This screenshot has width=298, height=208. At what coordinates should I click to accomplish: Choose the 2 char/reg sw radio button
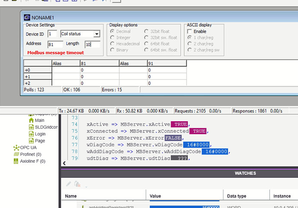[190, 50]
